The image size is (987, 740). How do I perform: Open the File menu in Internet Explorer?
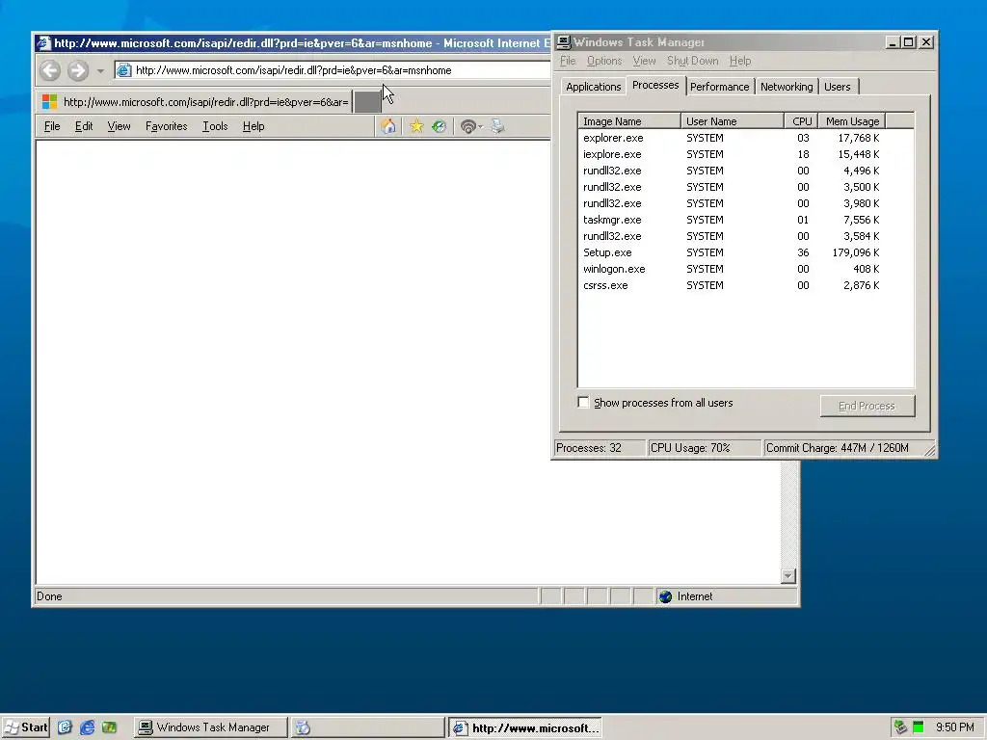click(x=52, y=126)
